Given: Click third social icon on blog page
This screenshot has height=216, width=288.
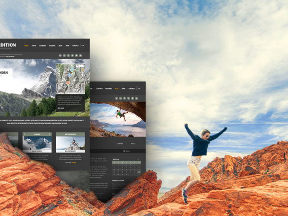Looking at the screenshot, I should 124,98.
